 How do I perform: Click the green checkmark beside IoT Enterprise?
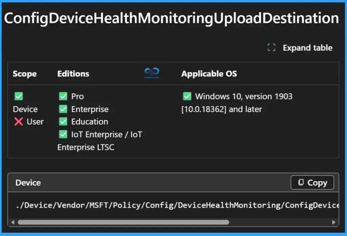(x=63, y=135)
